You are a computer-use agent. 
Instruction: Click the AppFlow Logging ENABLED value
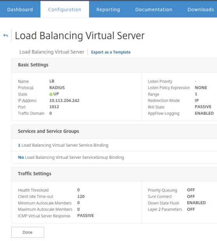[204, 113]
